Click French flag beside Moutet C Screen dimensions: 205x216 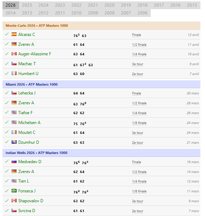(14, 132)
